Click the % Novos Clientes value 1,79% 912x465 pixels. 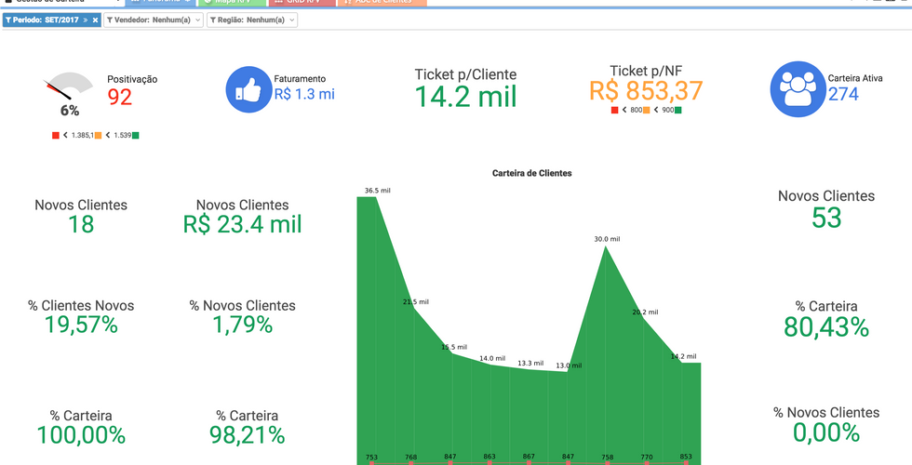tap(243, 325)
